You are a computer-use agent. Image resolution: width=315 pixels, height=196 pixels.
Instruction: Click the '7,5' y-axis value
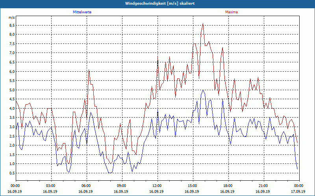pyautogui.click(x=12, y=44)
